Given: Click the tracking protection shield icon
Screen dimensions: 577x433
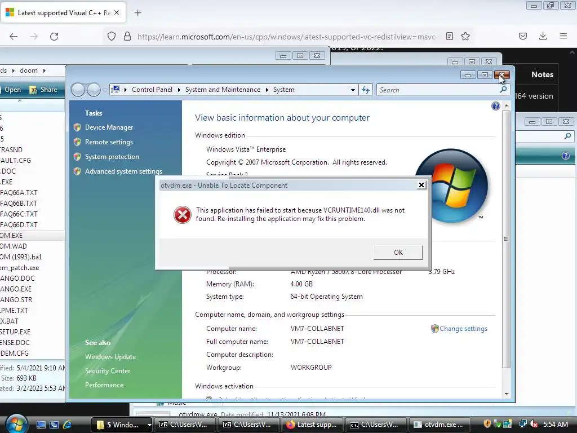Looking at the screenshot, I should pyautogui.click(x=112, y=36).
